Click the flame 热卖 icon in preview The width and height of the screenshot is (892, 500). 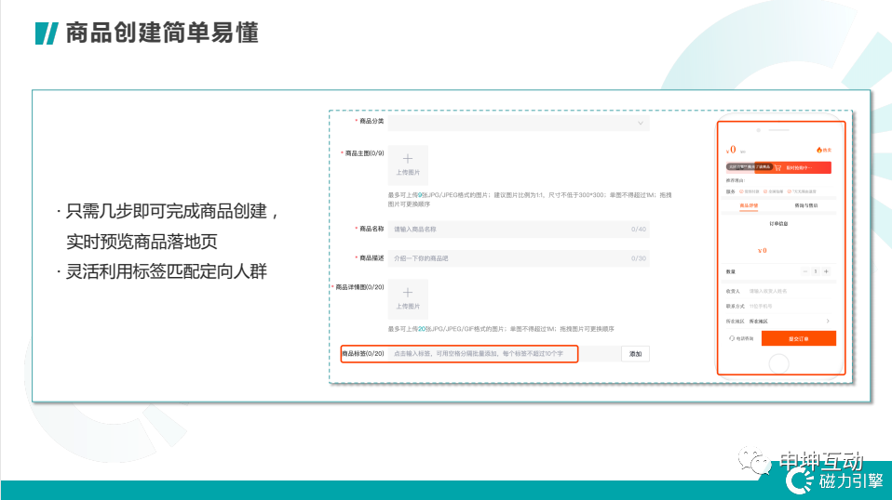pyautogui.click(x=819, y=150)
